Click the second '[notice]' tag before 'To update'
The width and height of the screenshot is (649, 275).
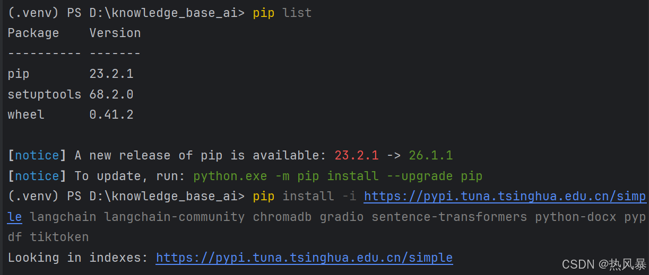[37, 176]
